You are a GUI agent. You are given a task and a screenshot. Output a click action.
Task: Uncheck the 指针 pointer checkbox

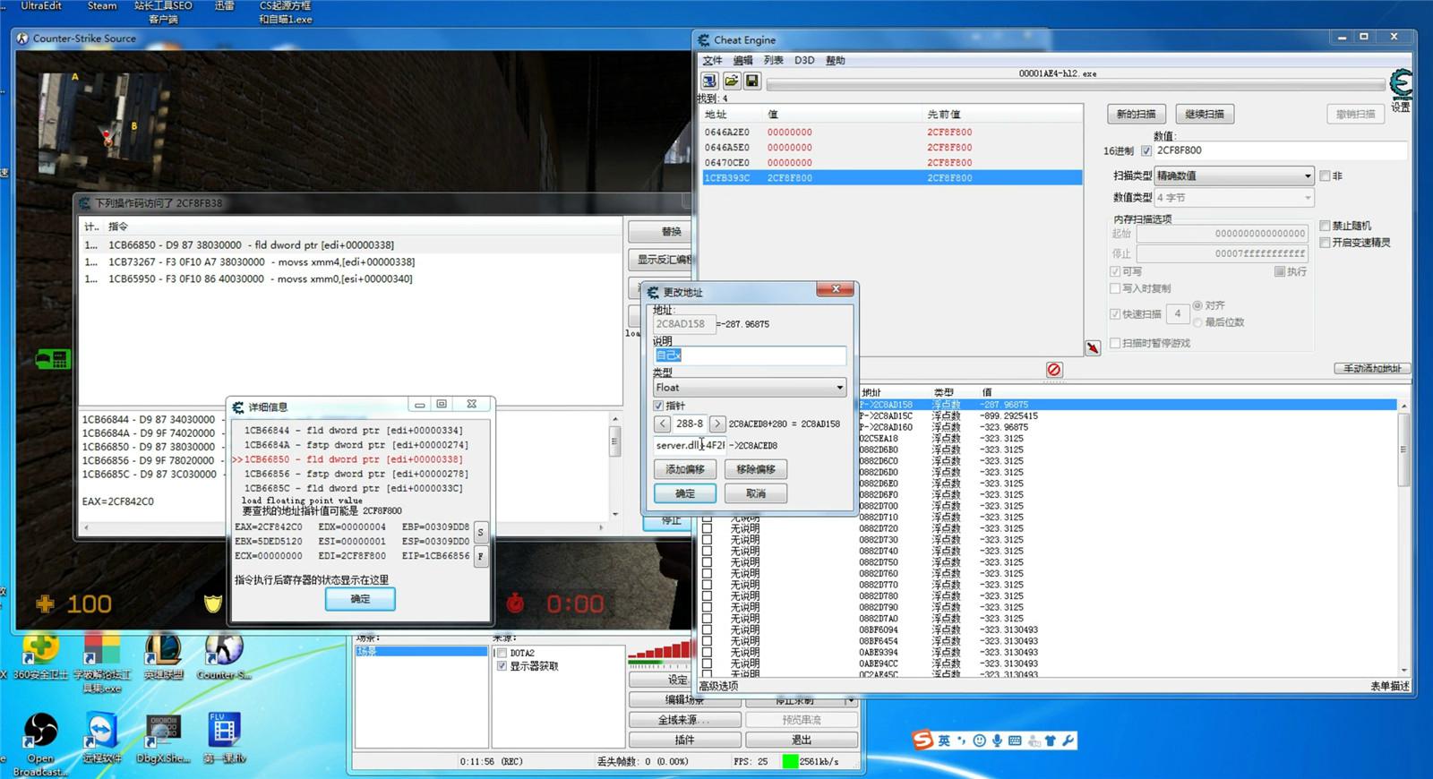[x=660, y=407]
